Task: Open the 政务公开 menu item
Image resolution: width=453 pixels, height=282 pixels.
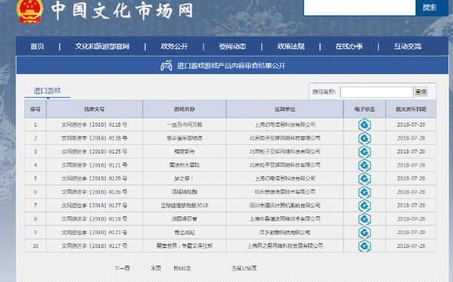Action: click(174, 46)
